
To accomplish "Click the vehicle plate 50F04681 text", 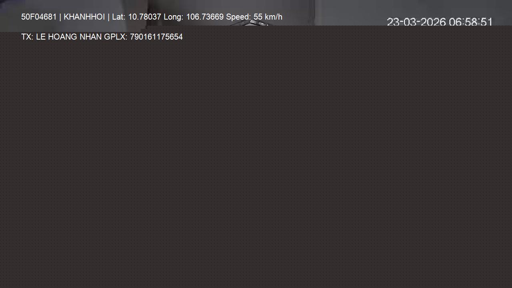I will [x=39, y=17].
